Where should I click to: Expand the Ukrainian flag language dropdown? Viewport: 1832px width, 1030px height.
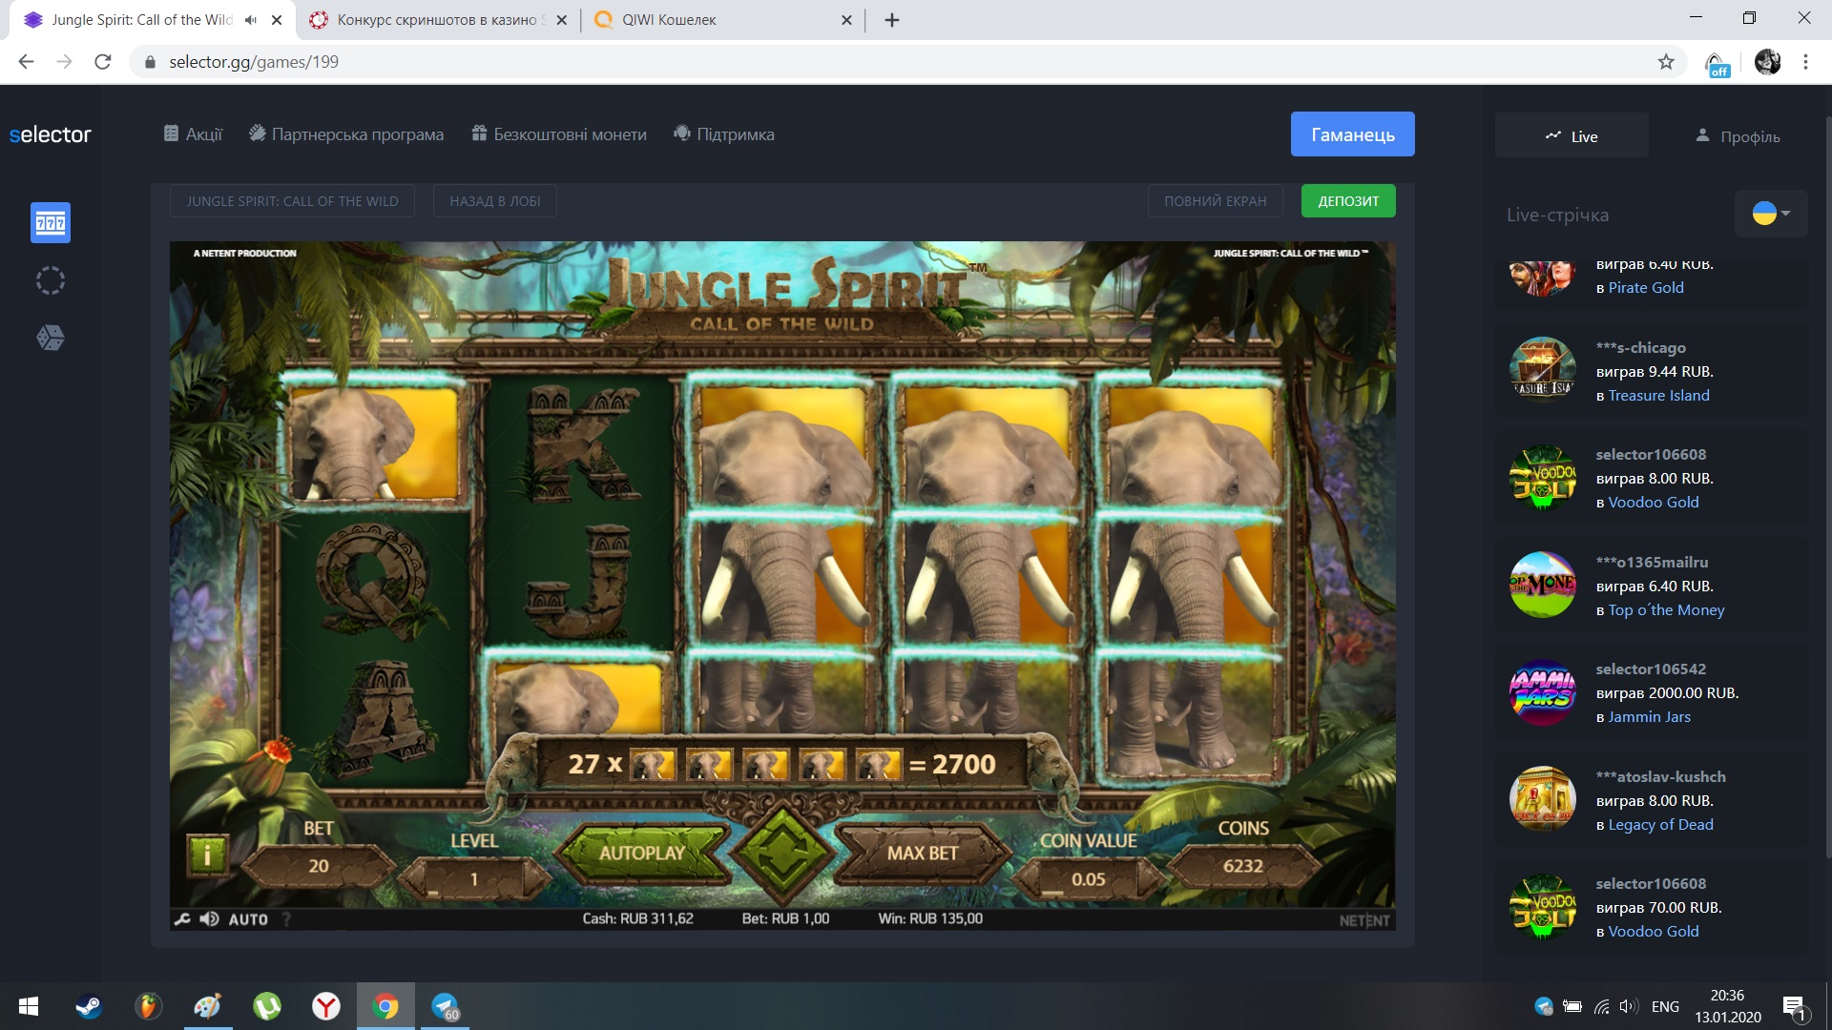point(1771,214)
